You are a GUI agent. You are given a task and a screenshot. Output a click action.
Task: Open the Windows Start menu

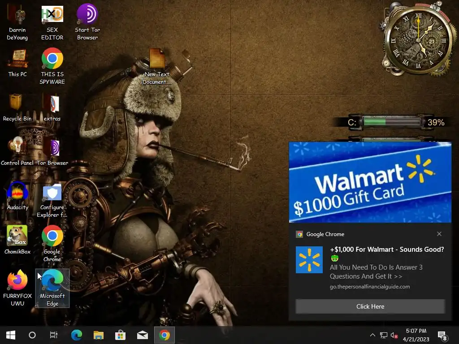[x=11, y=335]
